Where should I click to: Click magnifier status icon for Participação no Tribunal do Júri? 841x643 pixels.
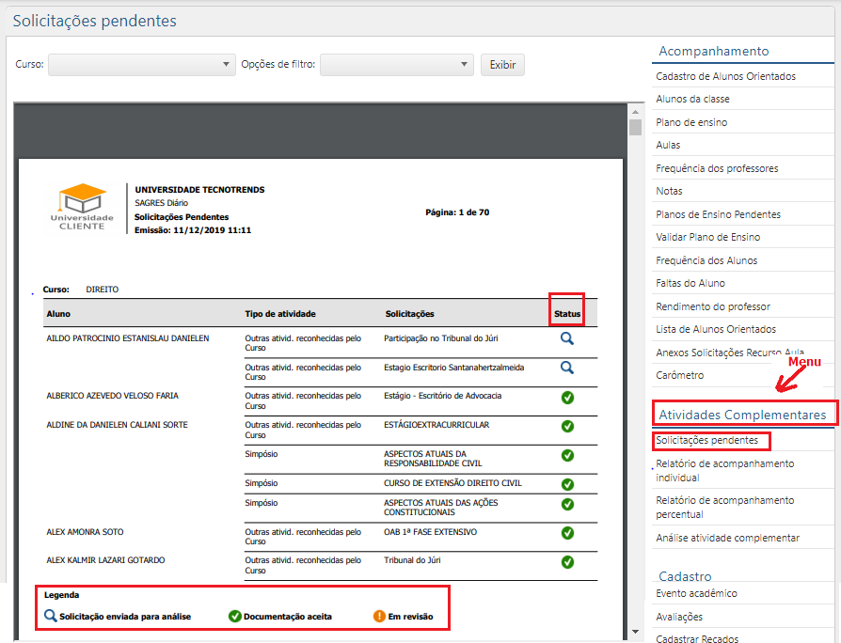pyautogui.click(x=567, y=338)
